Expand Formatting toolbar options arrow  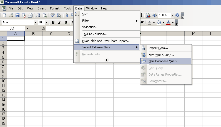[177, 23]
